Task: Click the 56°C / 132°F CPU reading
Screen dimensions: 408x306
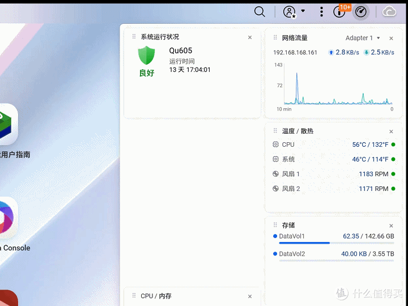Action: pos(370,144)
